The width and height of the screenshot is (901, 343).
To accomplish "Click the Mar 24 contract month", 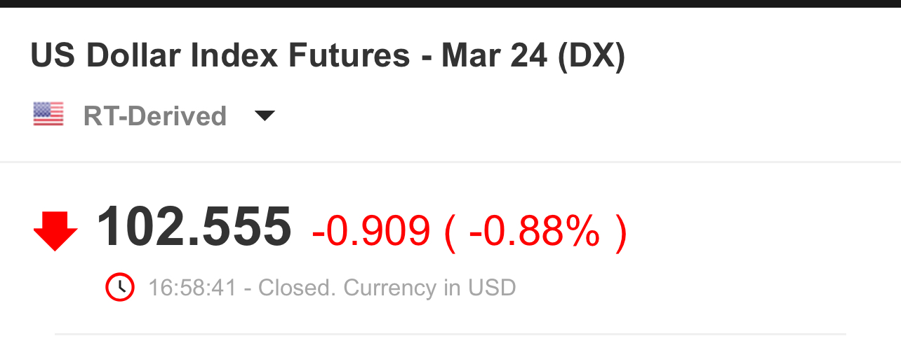I will (x=494, y=56).
